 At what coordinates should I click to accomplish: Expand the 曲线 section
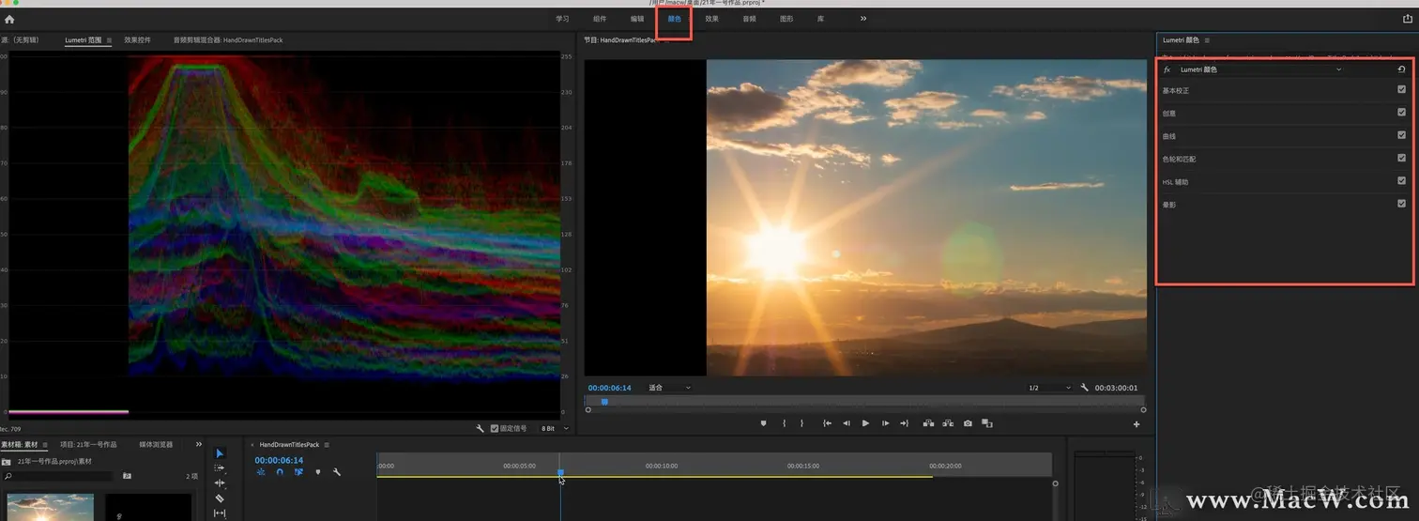(x=1169, y=136)
